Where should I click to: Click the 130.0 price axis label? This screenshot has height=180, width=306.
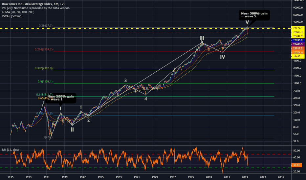click(296, 120)
